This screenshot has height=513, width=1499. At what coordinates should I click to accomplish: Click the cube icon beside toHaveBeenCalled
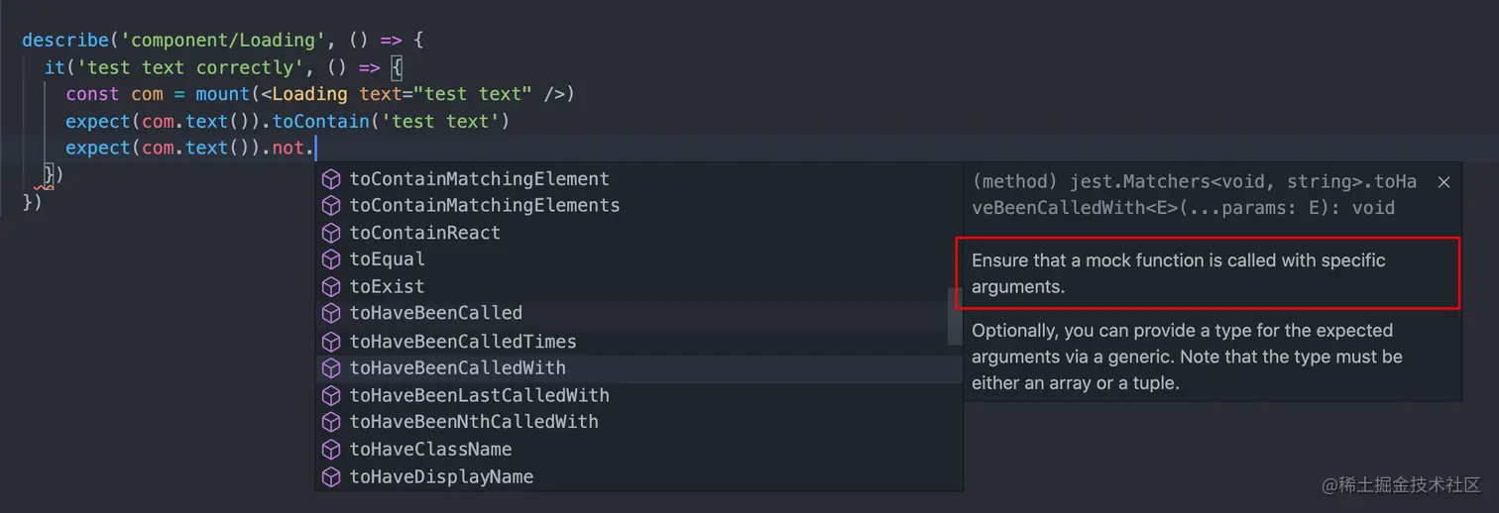(x=331, y=313)
